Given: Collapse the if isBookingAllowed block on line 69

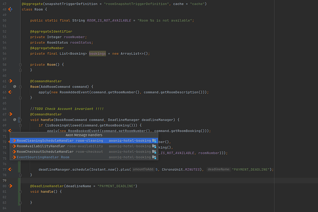Looking at the screenshot, I should [20, 125].
